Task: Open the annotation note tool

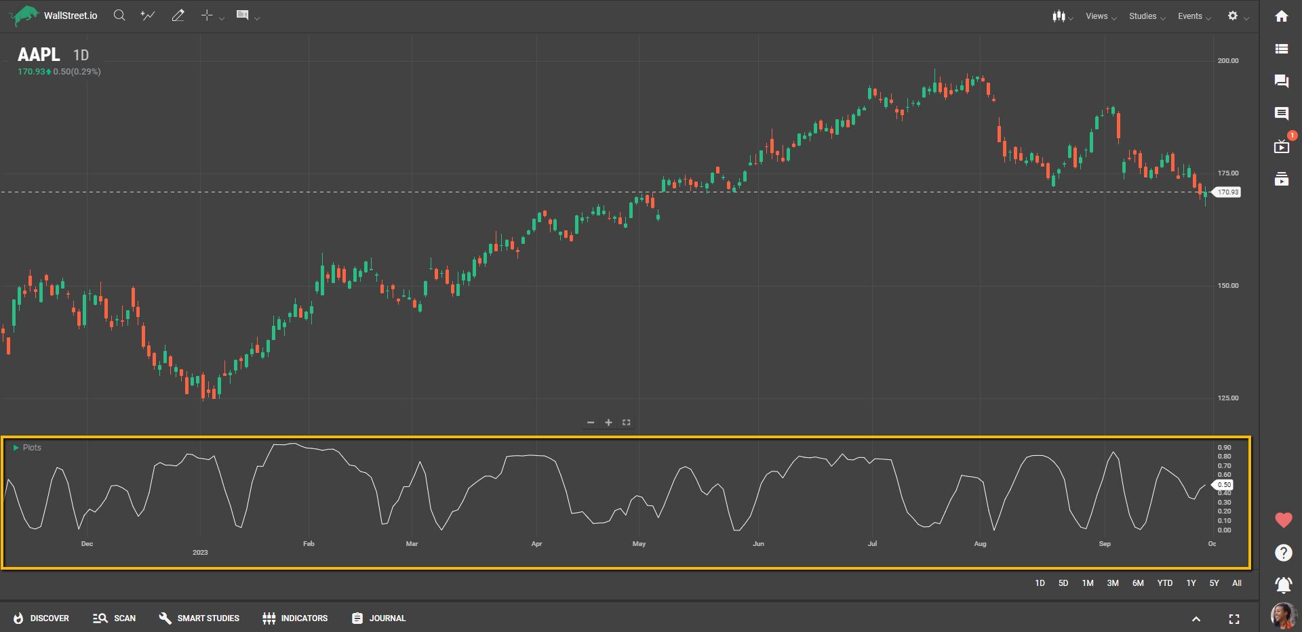Action: [x=242, y=15]
